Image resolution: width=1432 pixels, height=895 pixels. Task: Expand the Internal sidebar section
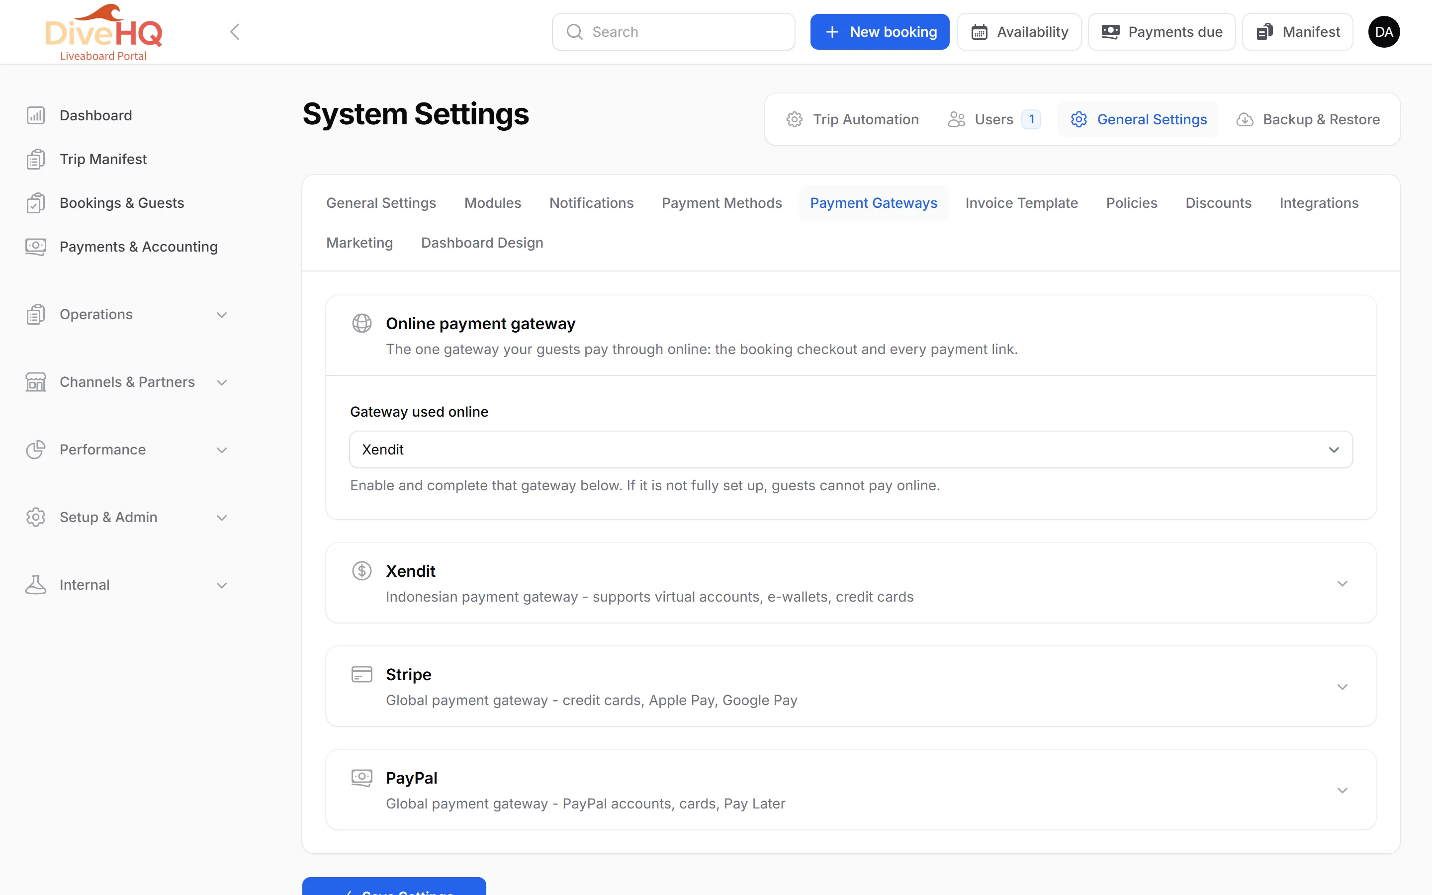tap(222, 585)
